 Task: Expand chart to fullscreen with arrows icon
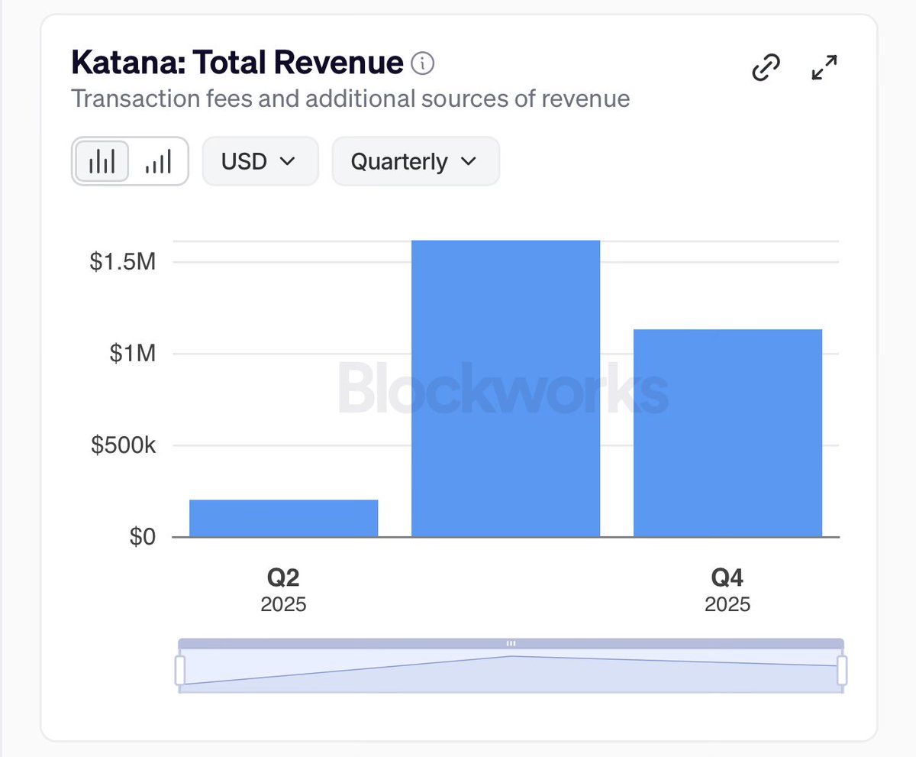click(824, 68)
